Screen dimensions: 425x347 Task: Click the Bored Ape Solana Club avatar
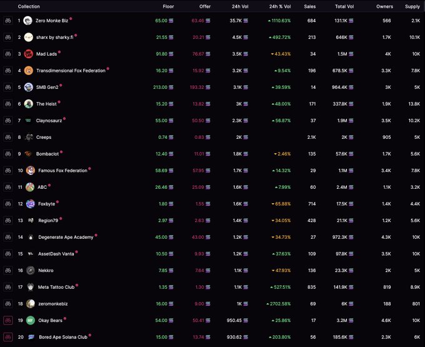coord(31,337)
